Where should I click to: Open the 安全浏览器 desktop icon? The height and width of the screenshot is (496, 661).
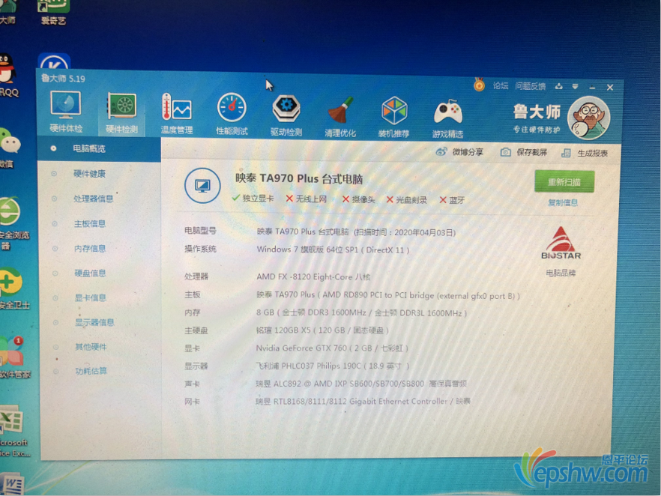pyautogui.click(x=13, y=223)
